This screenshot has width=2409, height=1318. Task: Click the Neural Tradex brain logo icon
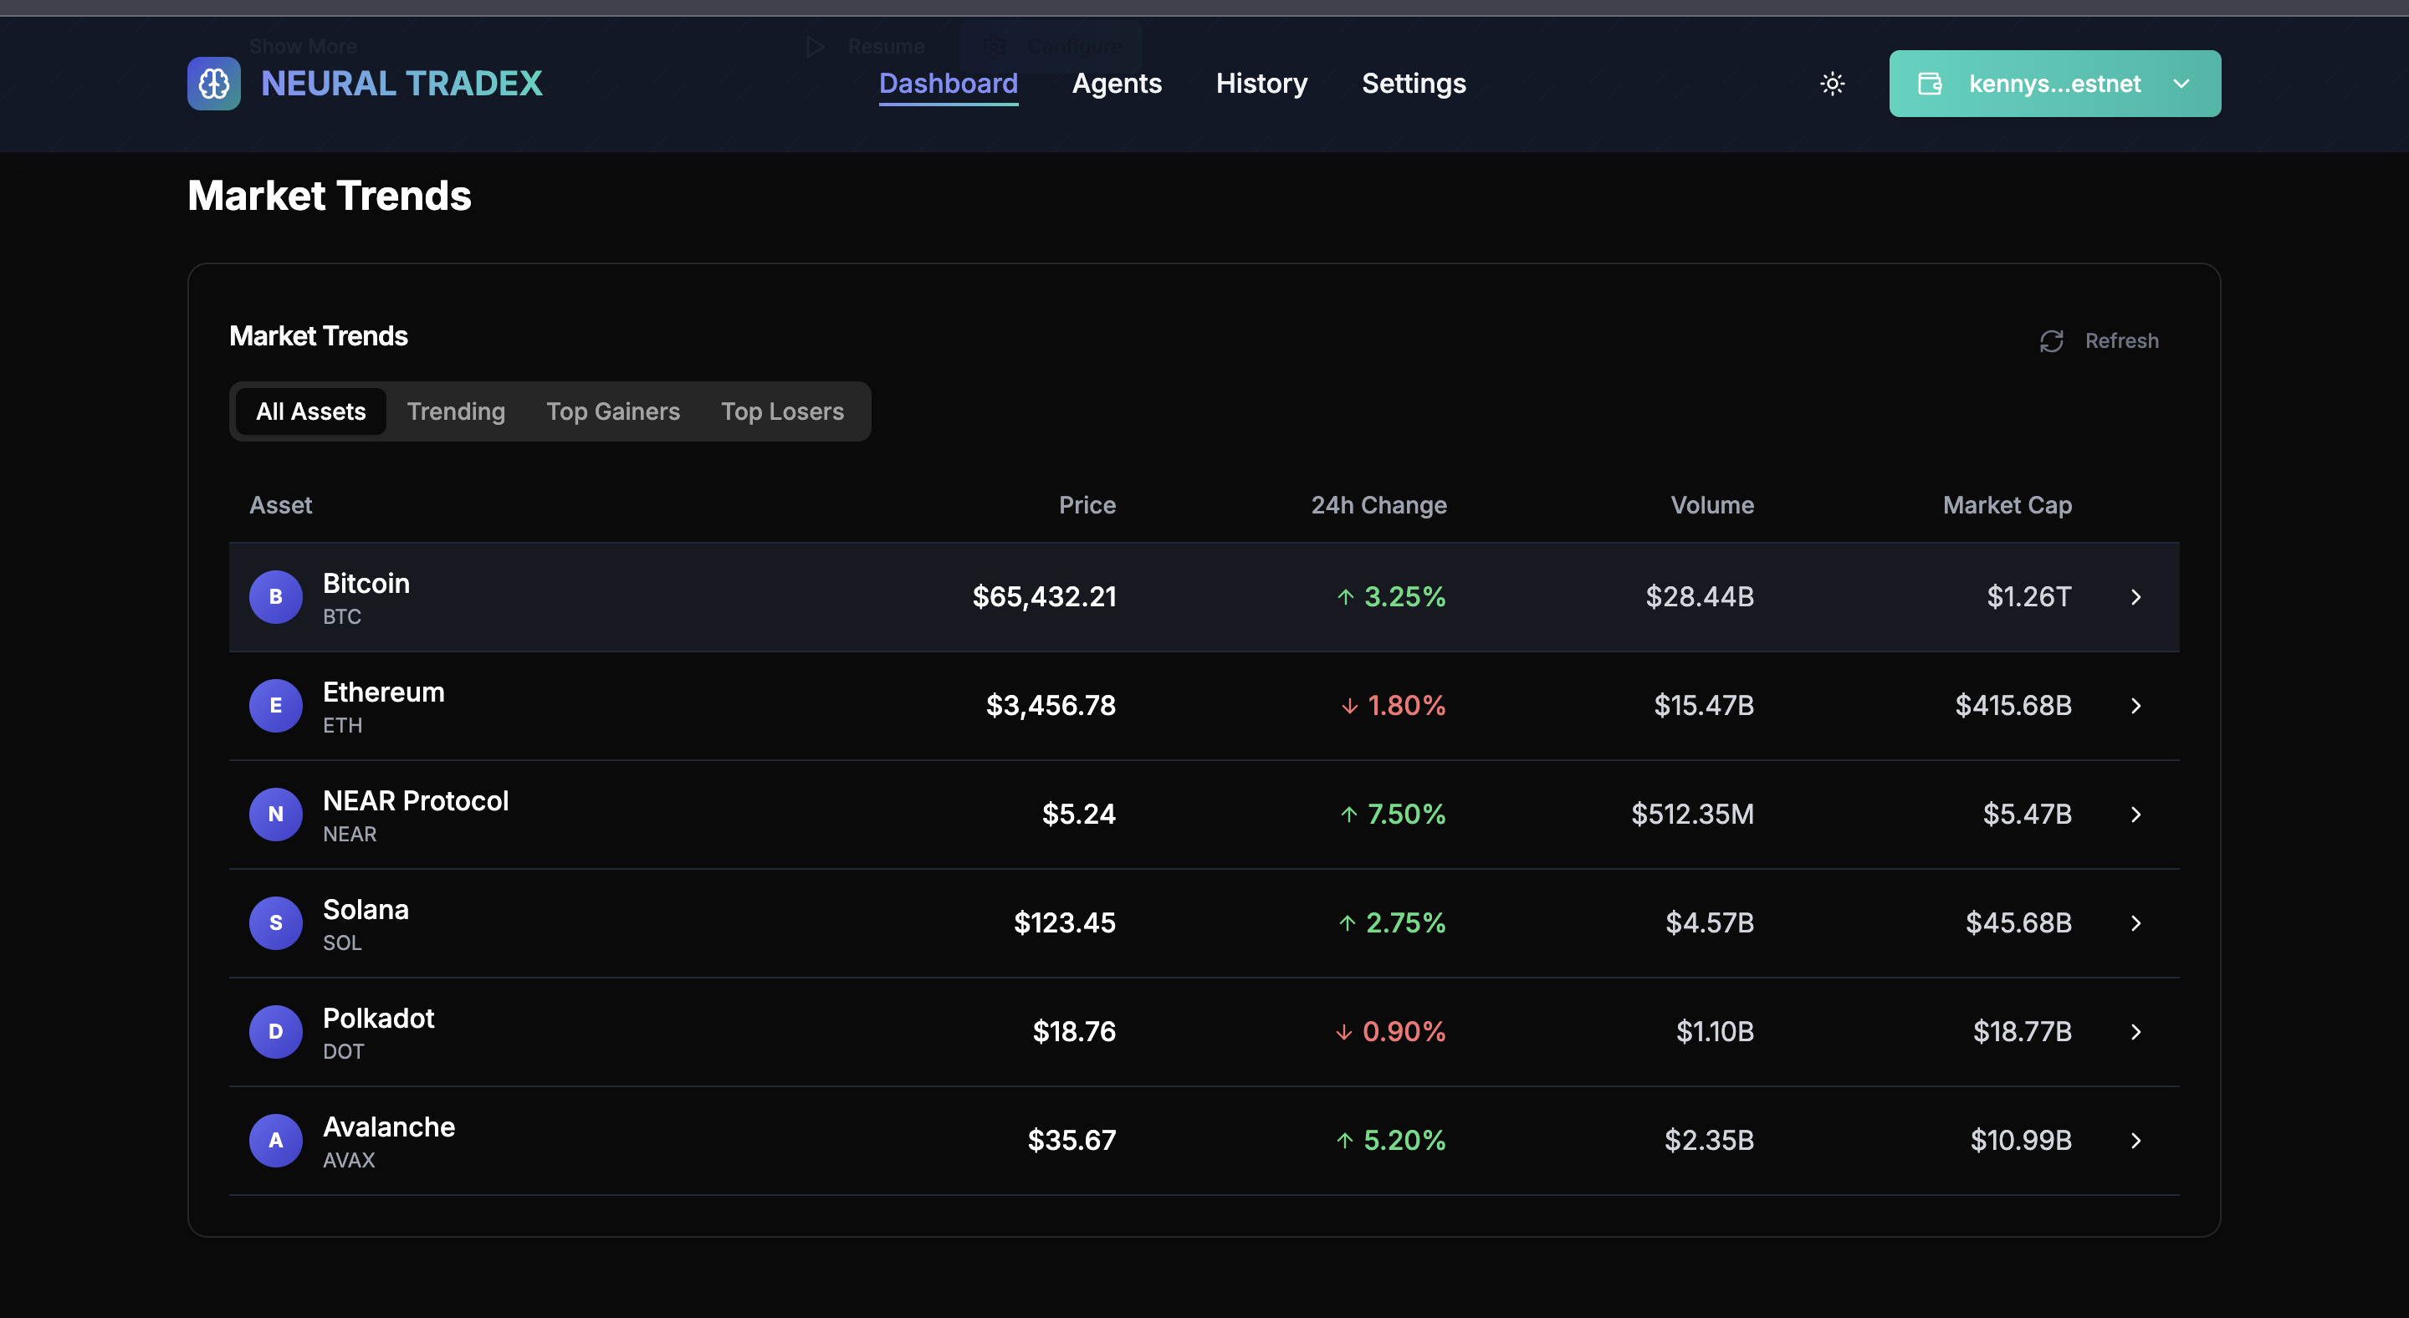coord(213,84)
